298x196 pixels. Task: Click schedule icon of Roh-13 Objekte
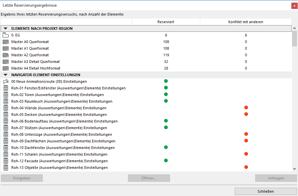coord(6,168)
